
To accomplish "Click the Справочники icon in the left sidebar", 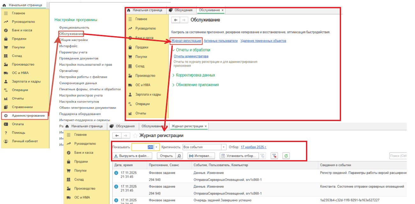I will point(6,107).
